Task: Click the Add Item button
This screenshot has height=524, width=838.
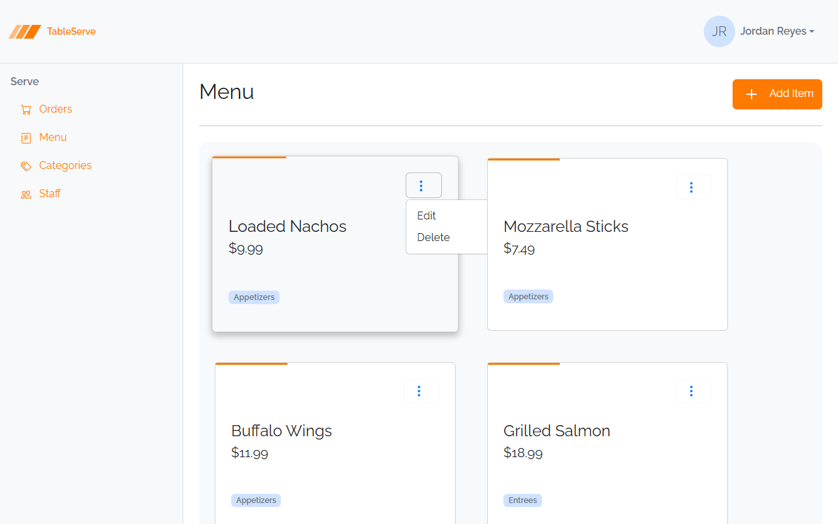Action: click(777, 94)
